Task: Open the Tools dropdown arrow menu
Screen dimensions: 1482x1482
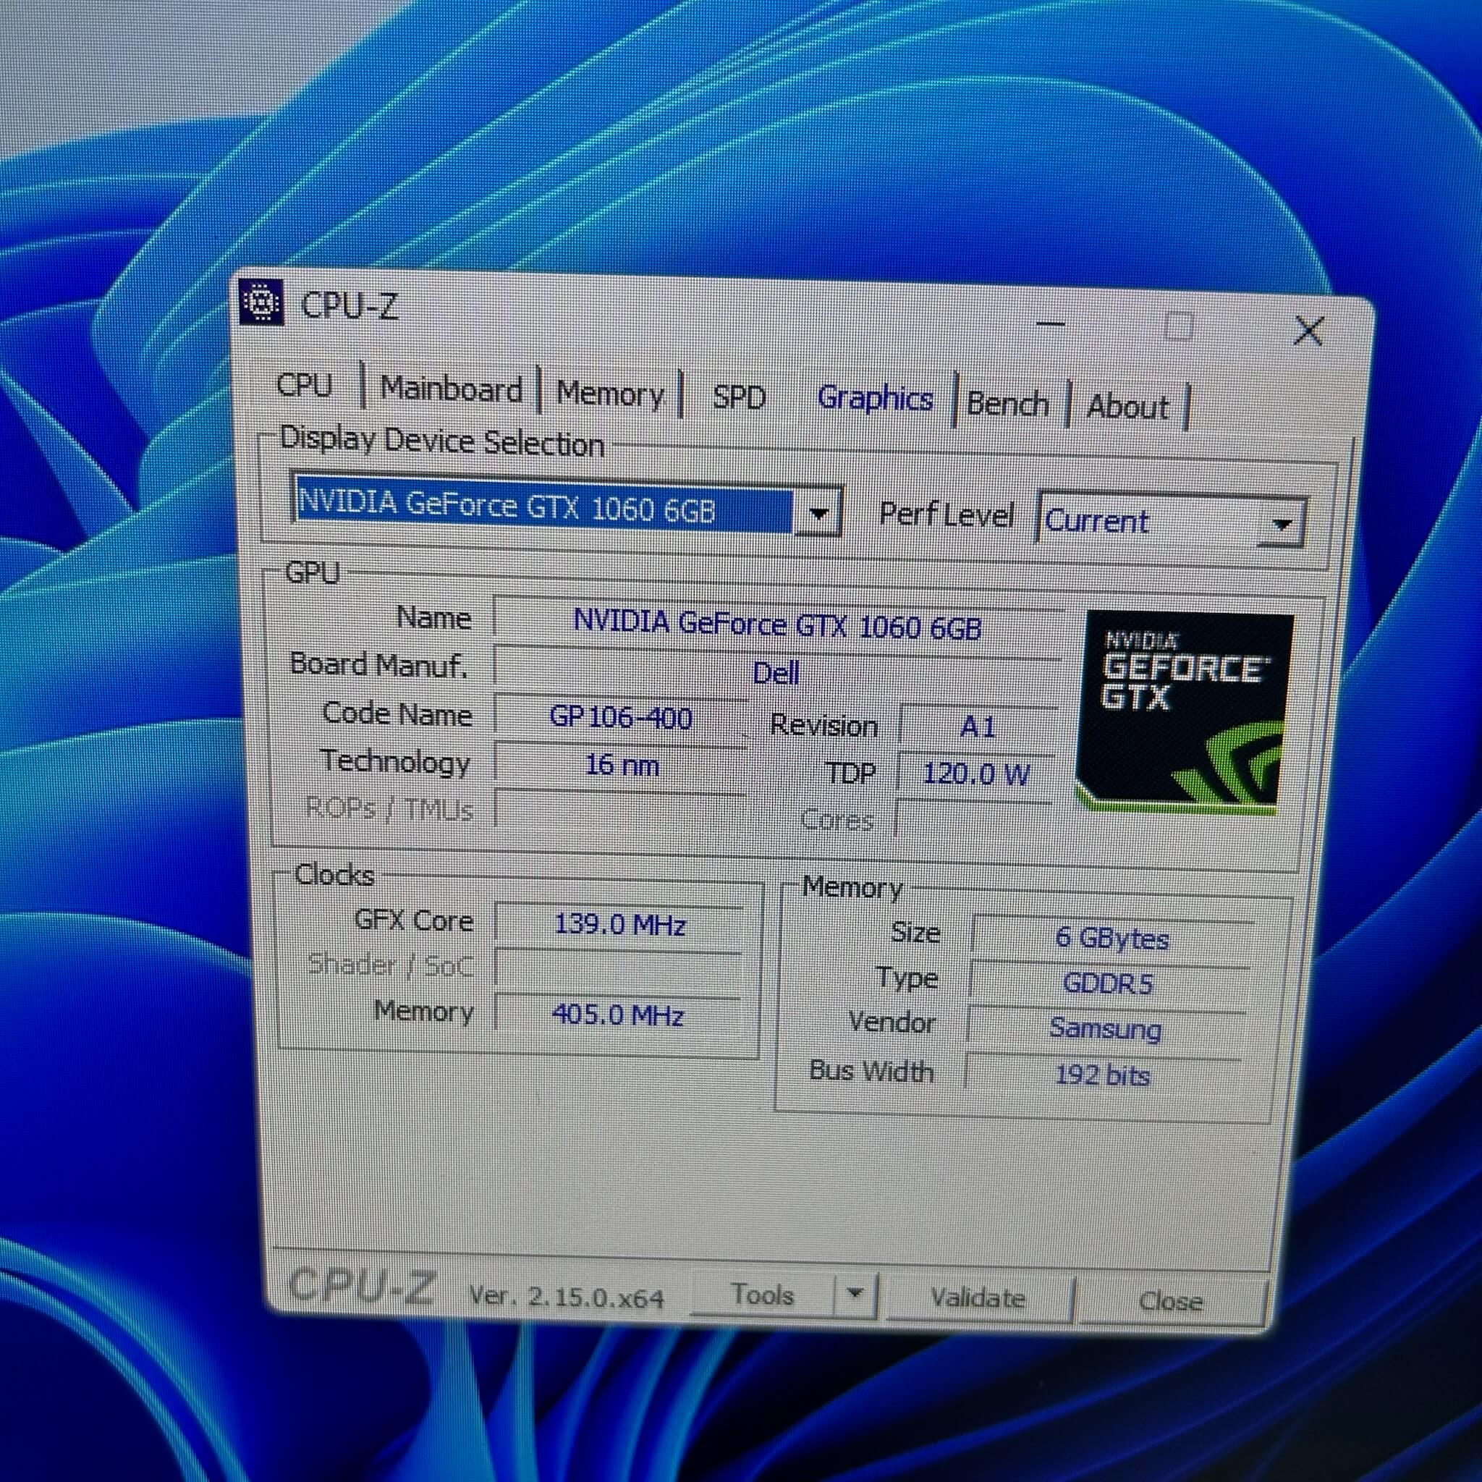Action: [x=855, y=1295]
